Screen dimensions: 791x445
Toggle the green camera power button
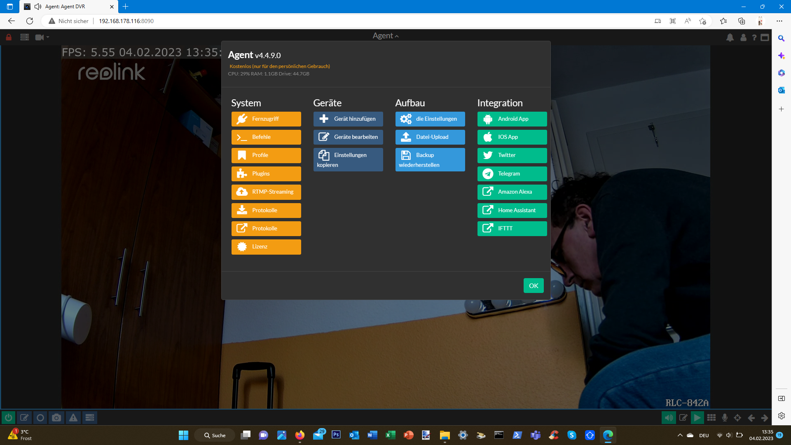8,418
